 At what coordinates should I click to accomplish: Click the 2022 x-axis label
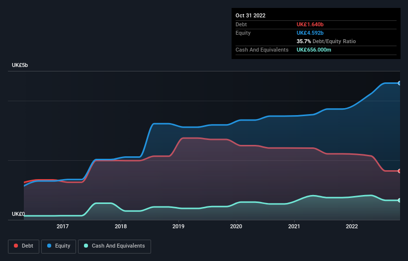[x=352, y=226]
